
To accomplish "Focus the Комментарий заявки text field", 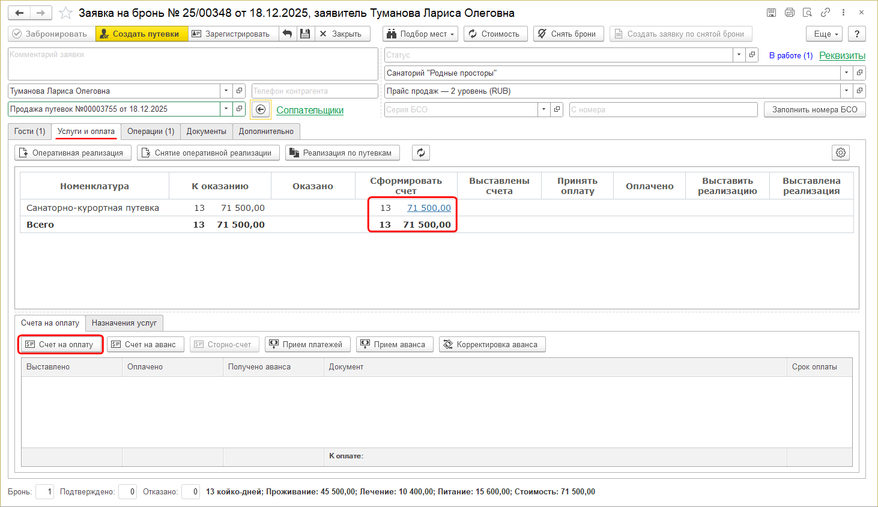I will click(193, 64).
